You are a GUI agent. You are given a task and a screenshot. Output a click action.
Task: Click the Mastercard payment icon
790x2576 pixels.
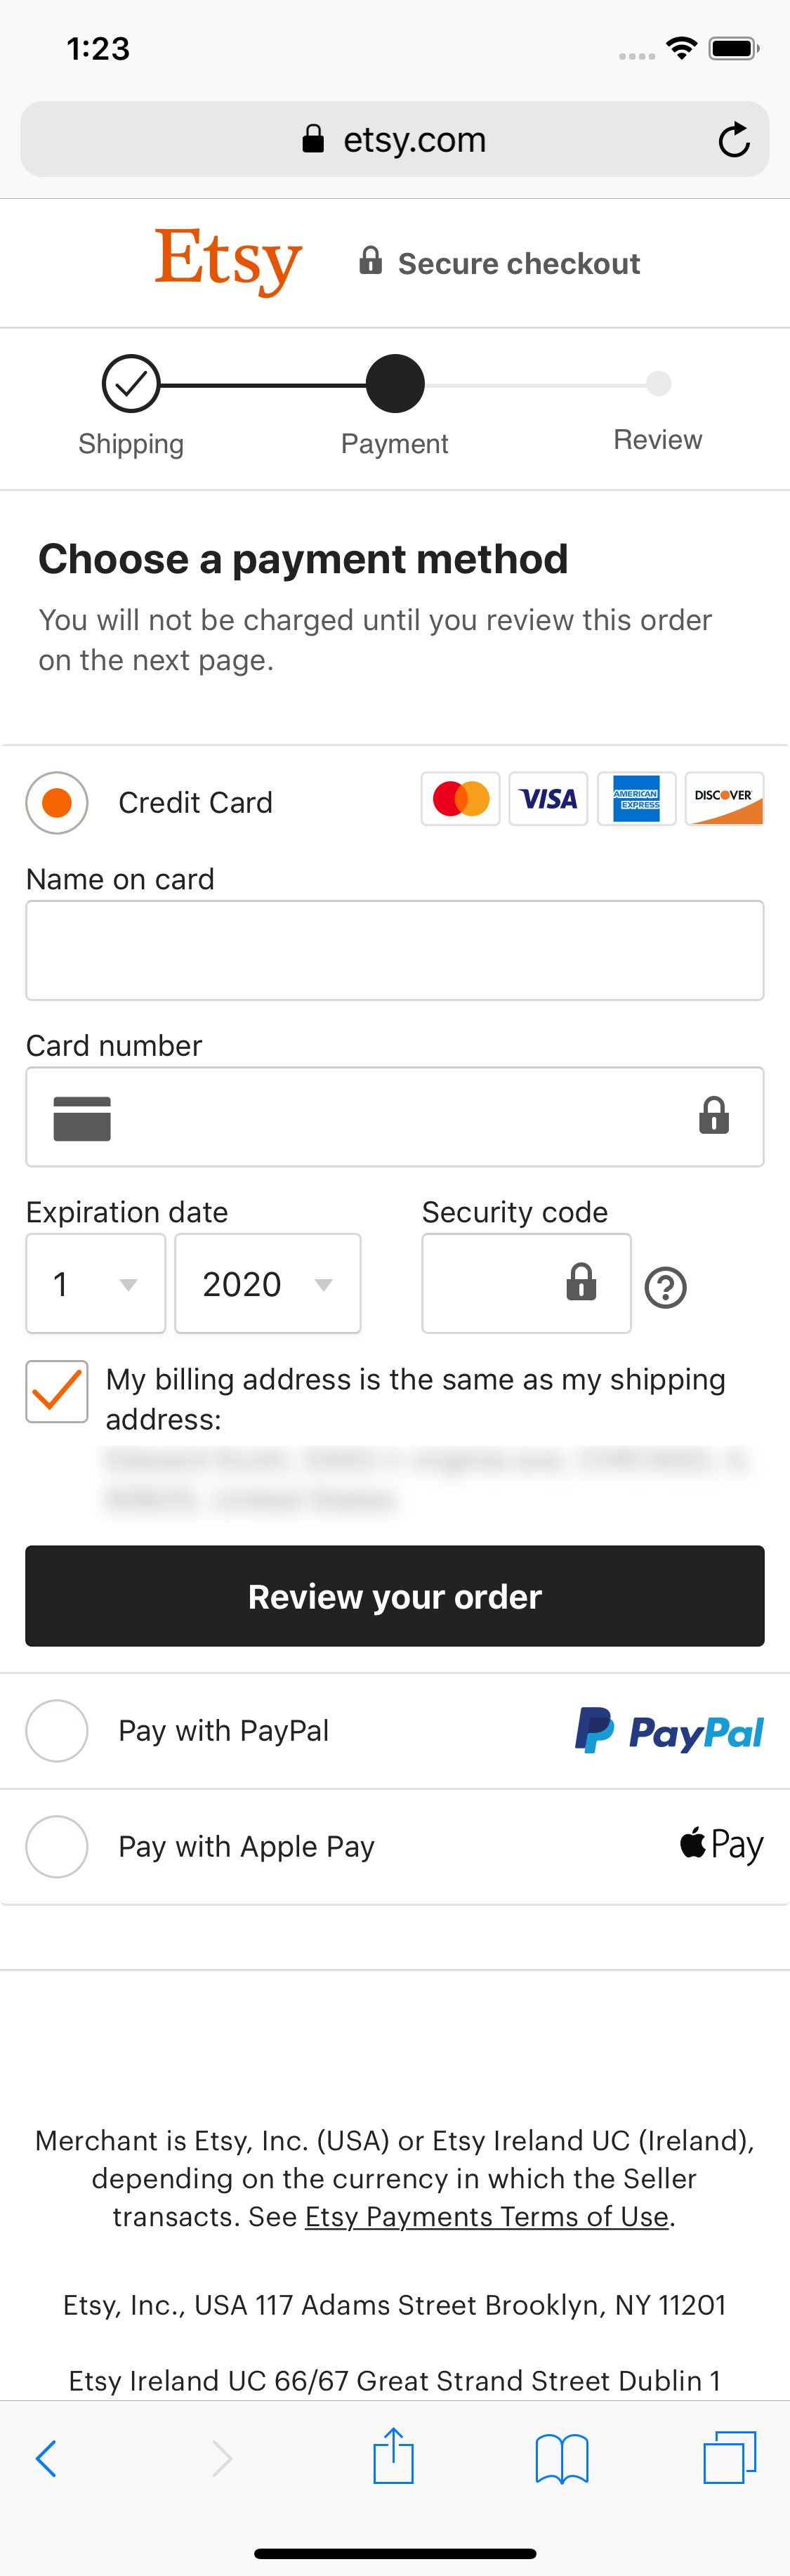pos(460,798)
